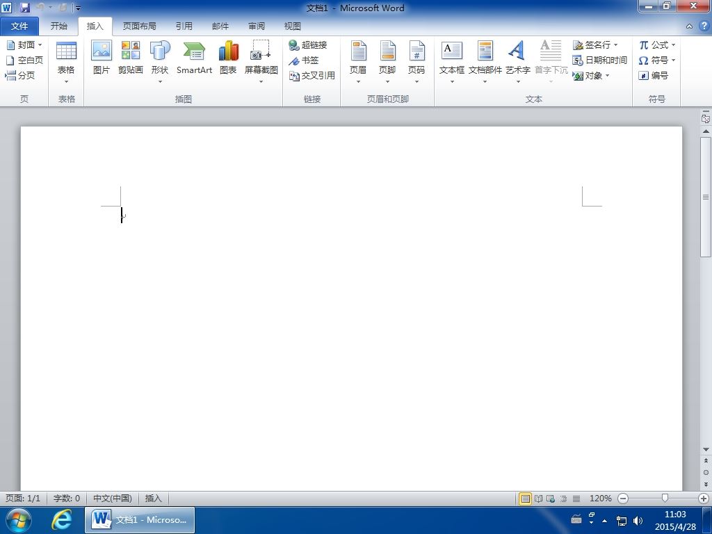Switch to the 引用 References tab

(184, 26)
